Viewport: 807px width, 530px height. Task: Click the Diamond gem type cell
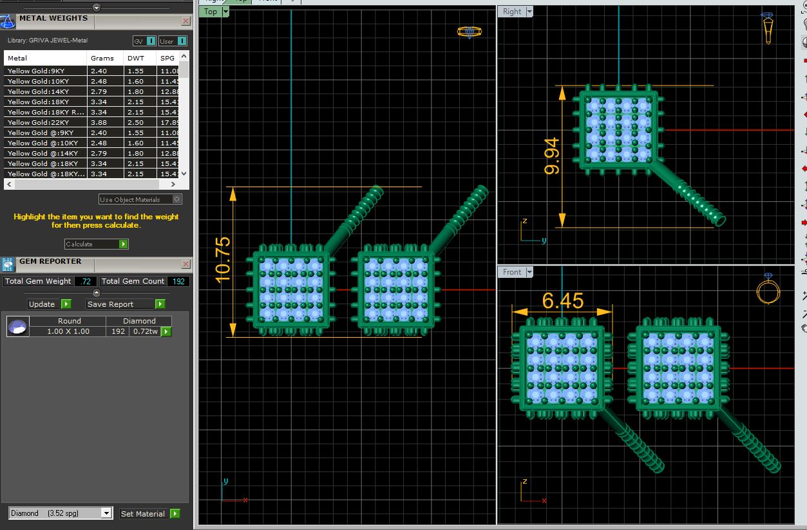140,321
